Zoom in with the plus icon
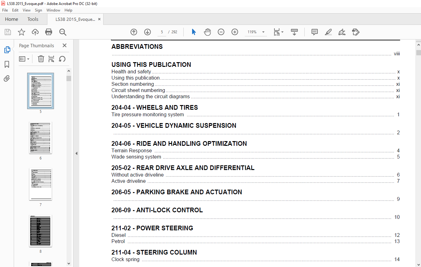 pyautogui.click(x=235, y=32)
